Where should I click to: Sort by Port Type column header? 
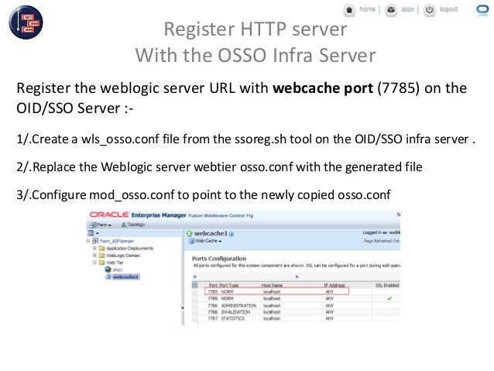(228, 285)
